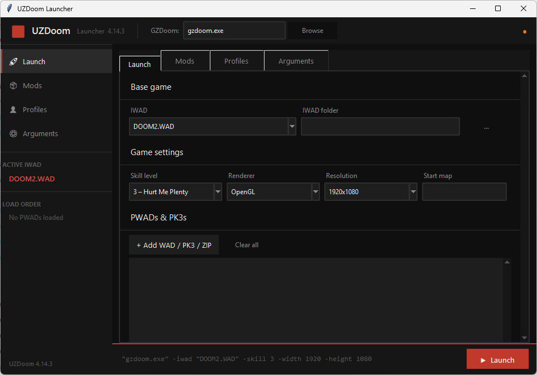
Task: Click the Browse button for GZDoom path
Action: pos(313,31)
